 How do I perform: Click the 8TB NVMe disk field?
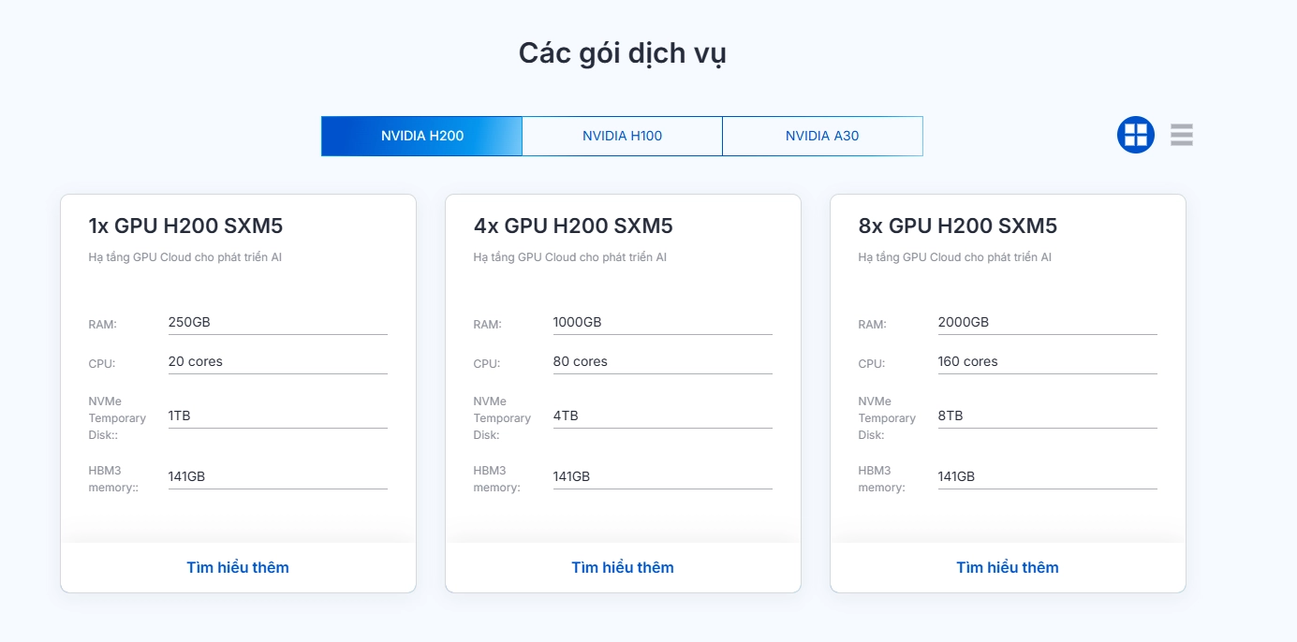click(1047, 416)
